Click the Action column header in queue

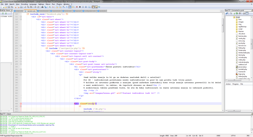[x=228, y=84]
